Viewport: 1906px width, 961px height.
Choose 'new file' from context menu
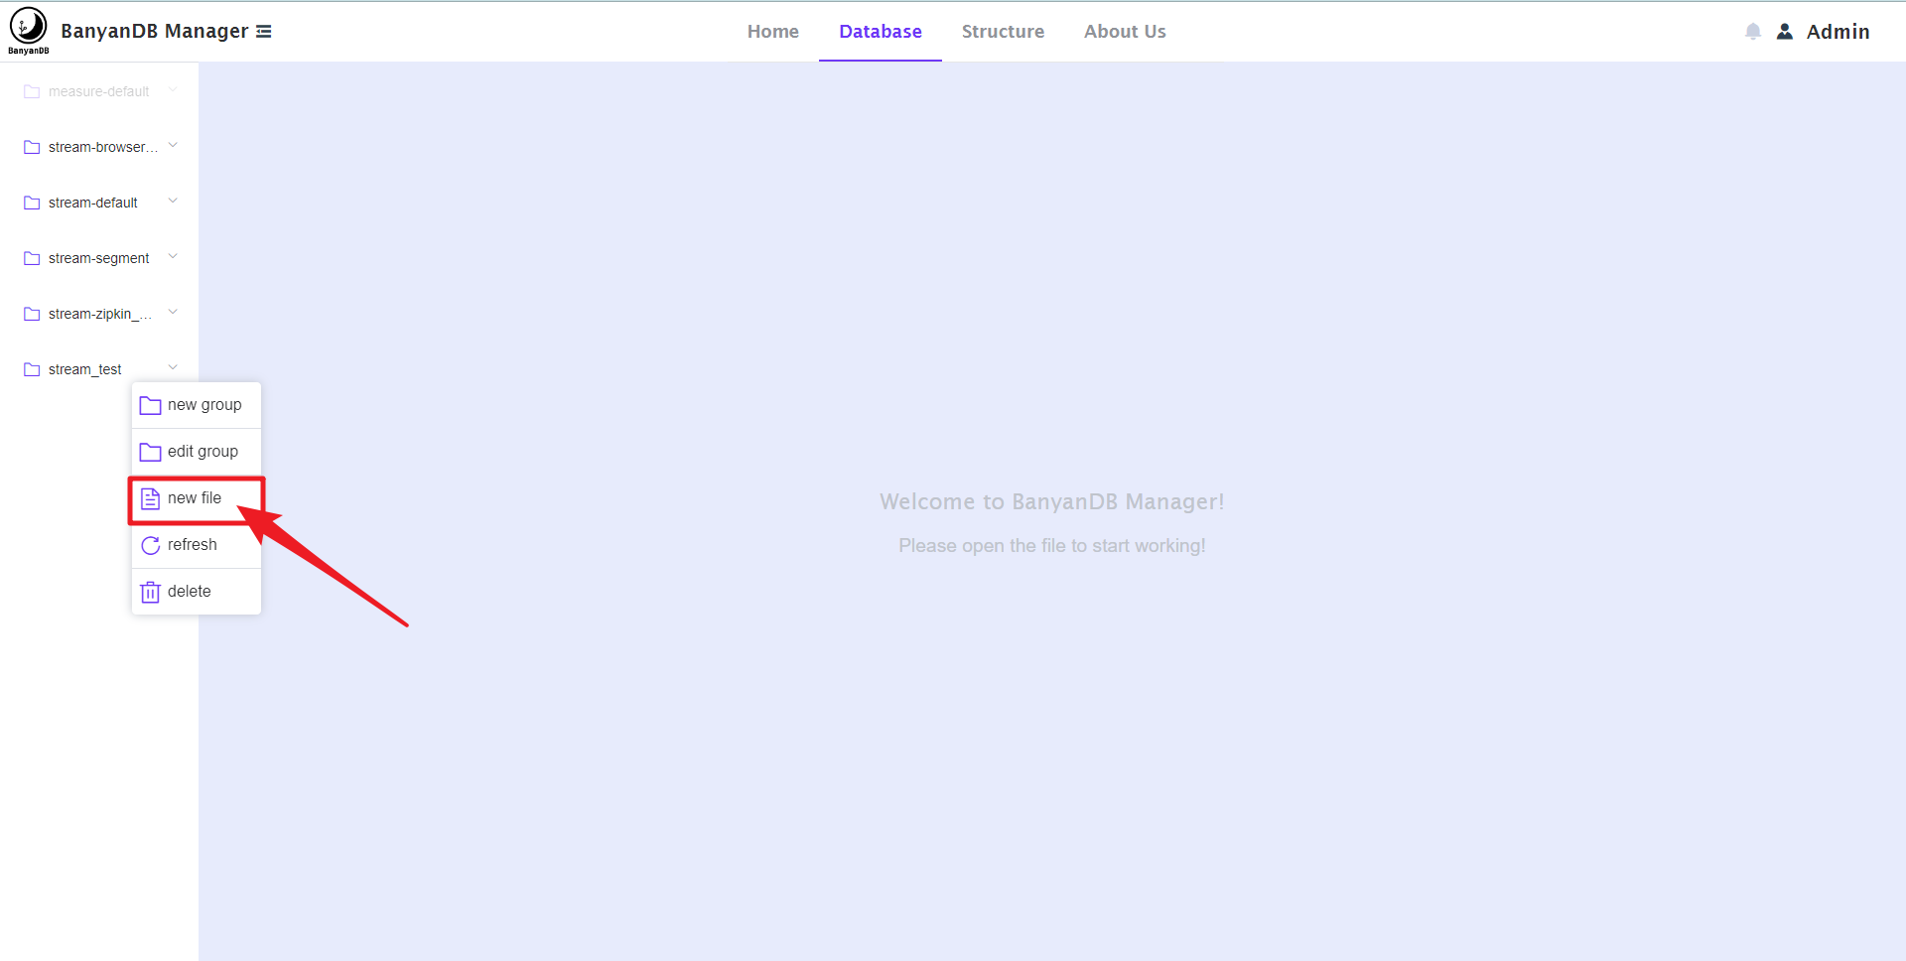point(197,498)
